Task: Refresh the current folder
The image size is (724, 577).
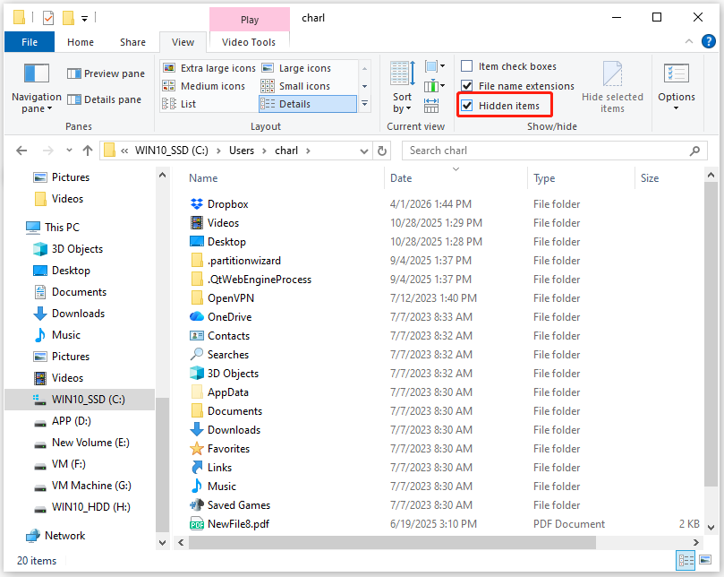Action: pos(382,151)
